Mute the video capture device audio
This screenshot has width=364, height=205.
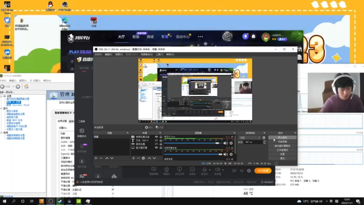[x=225, y=154]
